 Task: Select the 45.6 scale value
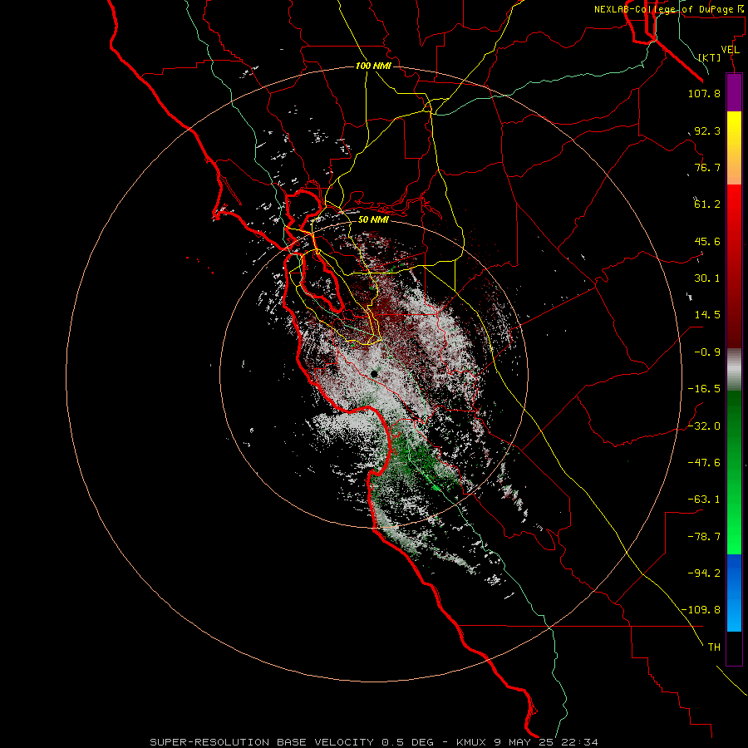(x=707, y=241)
